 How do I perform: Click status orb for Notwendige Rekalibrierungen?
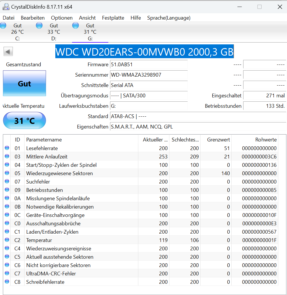7,206
